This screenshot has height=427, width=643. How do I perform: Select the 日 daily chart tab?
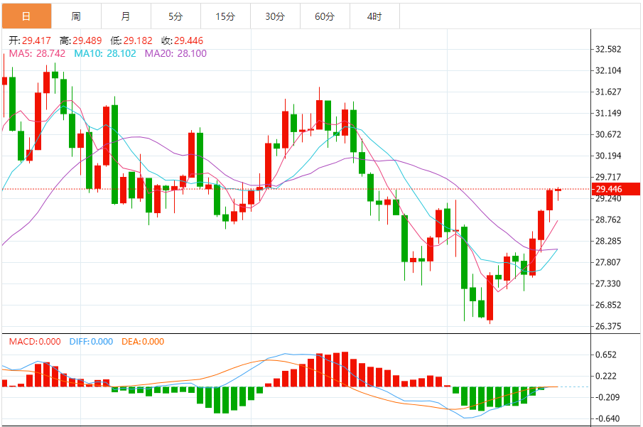pyautogui.click(x=27, y=16)
